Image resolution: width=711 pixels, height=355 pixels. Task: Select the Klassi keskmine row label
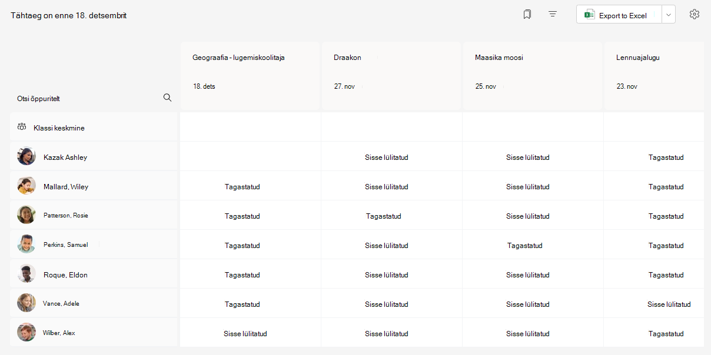(59, 128)
